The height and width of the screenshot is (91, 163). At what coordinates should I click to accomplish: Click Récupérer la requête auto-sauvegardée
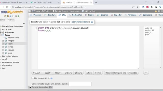[121, 73]
